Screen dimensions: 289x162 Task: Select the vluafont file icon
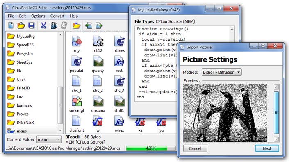[x=76, y=121]
